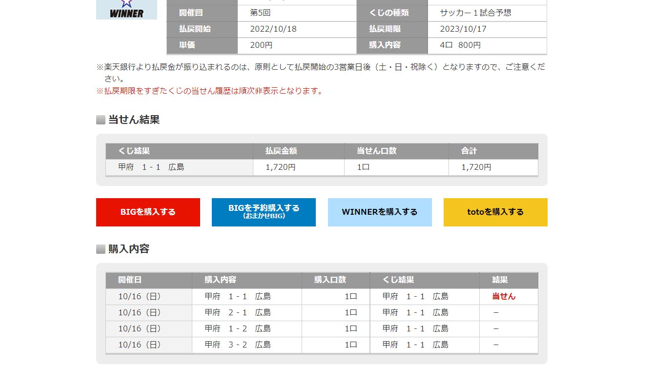Click the 開催日 column header
Viewport: 654px width, 368px height.
point(149,280)
